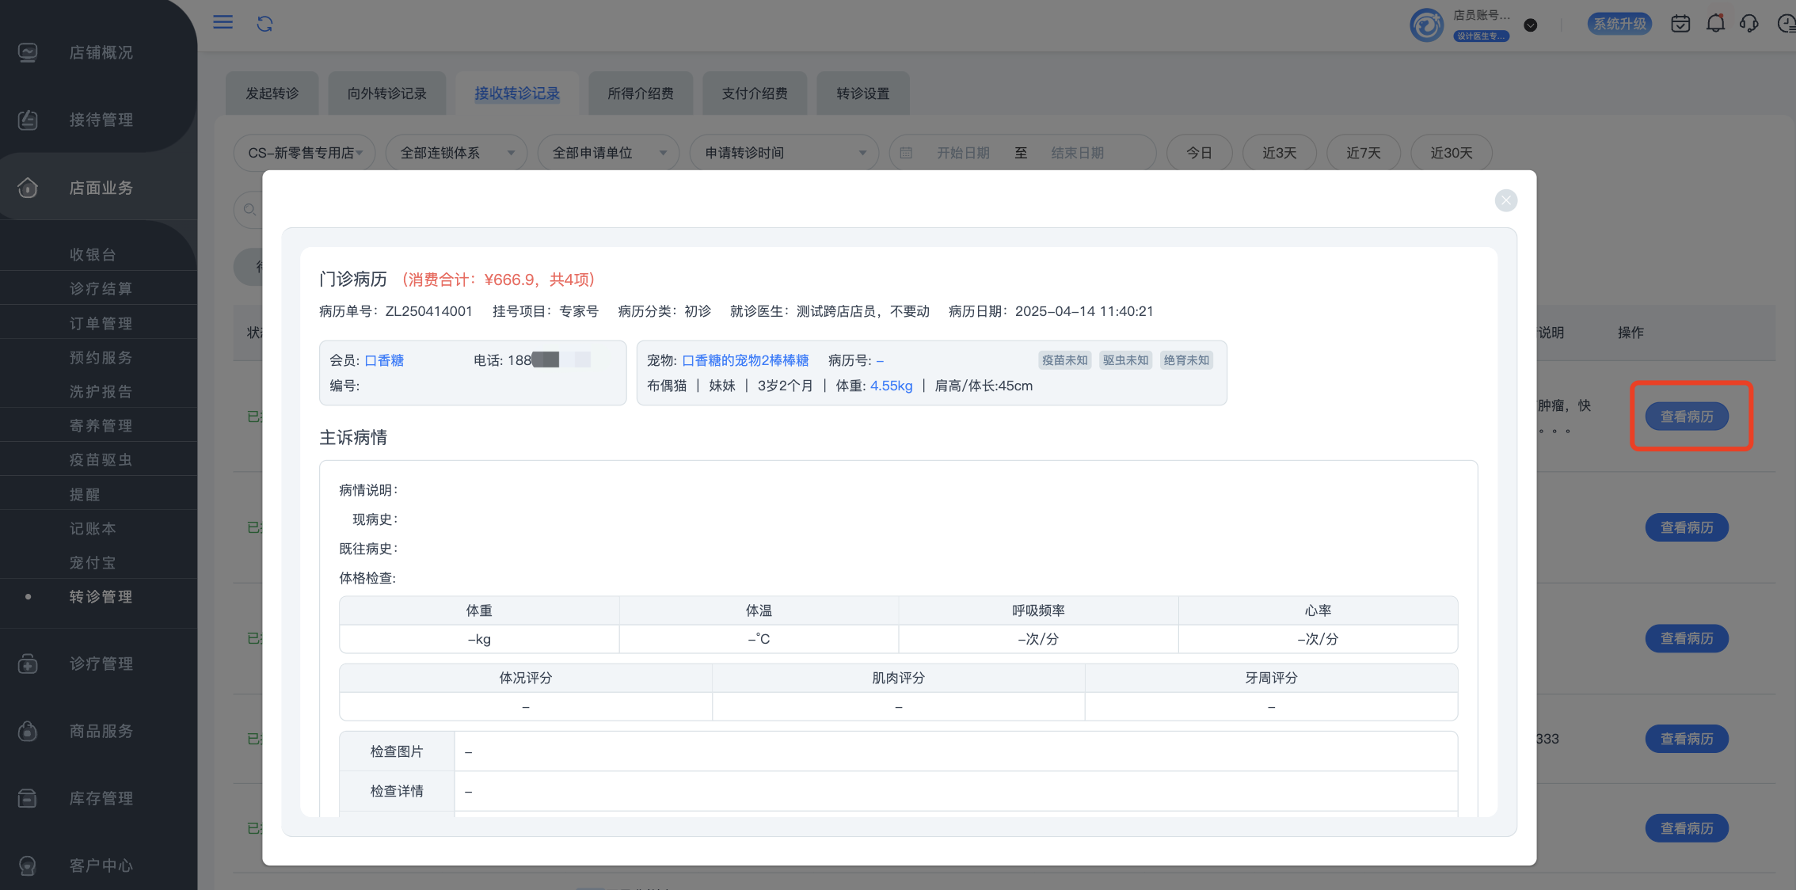
Task: Switch to 转诊设置 tab
Action: tap(862, 93)
